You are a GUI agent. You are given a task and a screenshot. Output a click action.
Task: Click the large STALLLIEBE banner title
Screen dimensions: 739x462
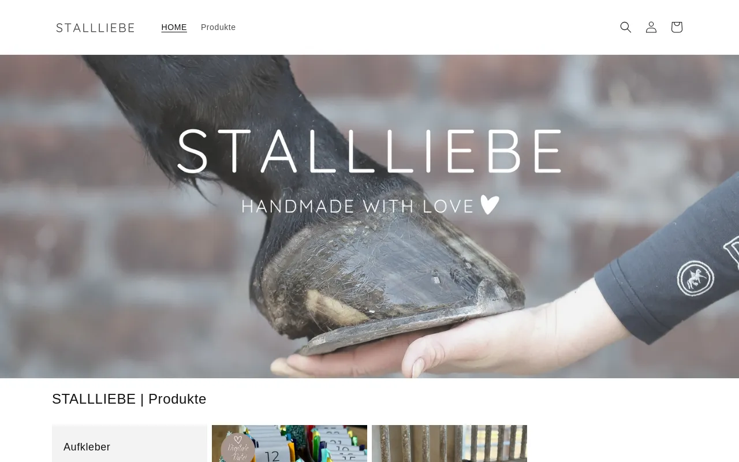369,151
